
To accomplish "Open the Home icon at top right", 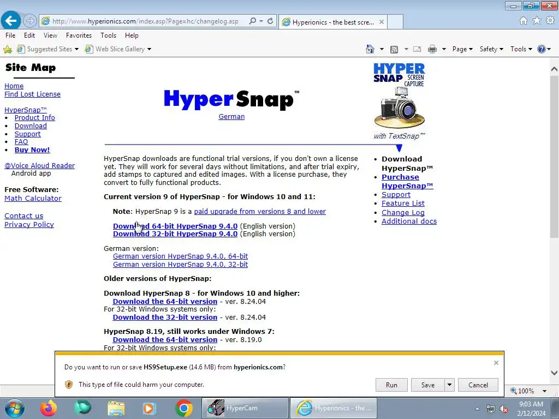I will 524,21.
